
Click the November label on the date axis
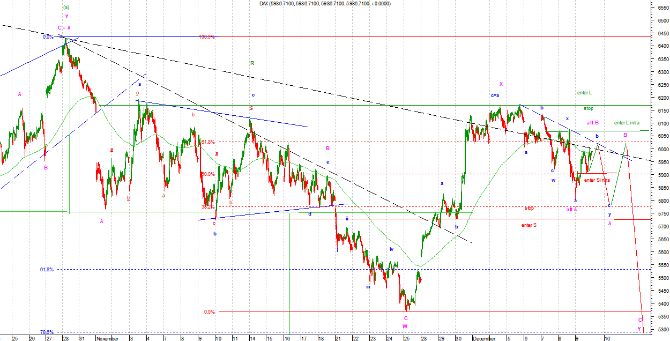click(108, 338)
